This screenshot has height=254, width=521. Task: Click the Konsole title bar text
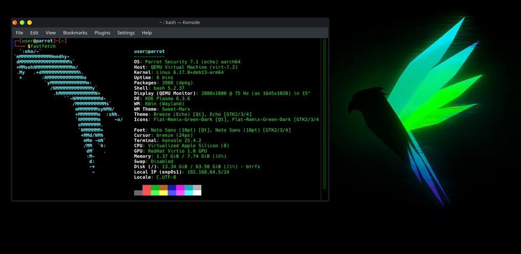tap(179, 23)
